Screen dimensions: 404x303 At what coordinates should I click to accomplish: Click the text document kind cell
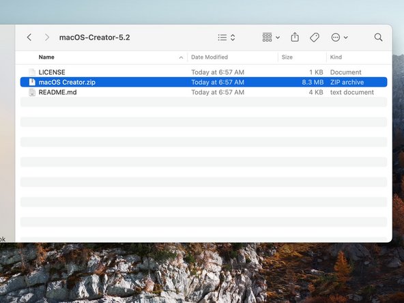[x=352, y=92]
